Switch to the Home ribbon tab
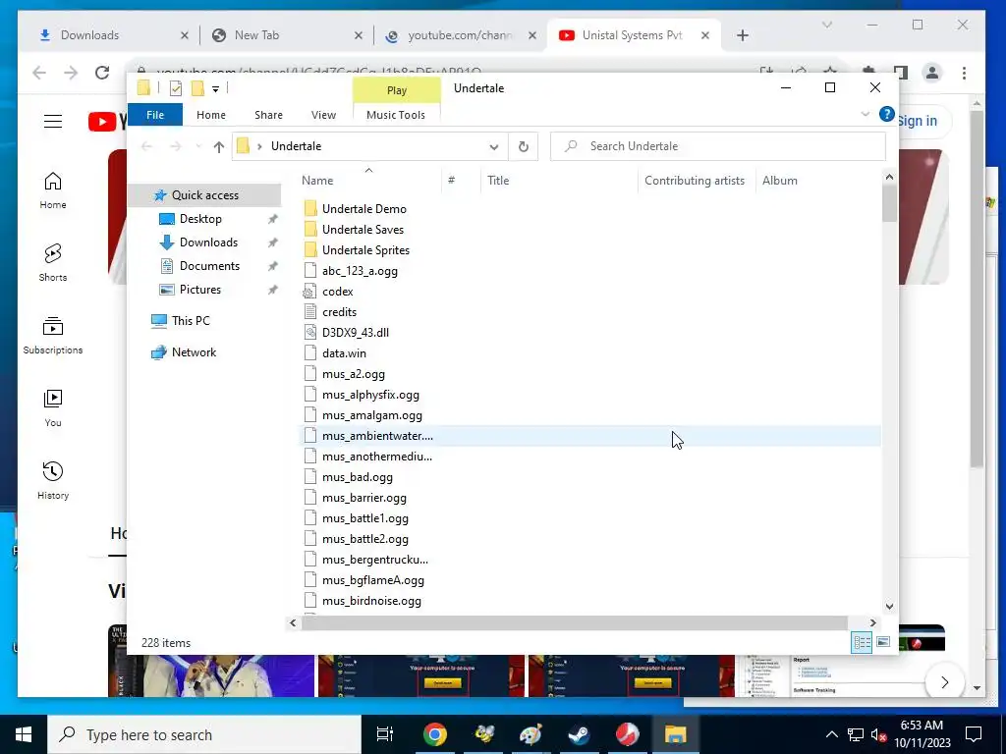The width and height of the screenshot is (1006, 754). coord(211,115)
